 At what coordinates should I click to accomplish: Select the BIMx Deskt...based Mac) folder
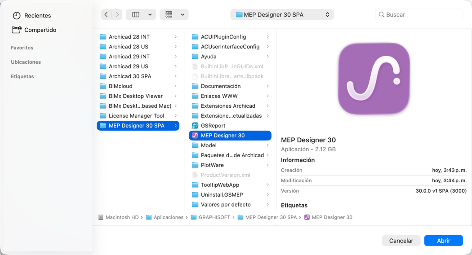138,106
